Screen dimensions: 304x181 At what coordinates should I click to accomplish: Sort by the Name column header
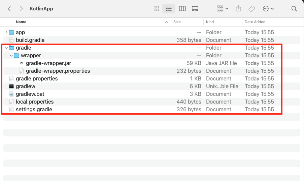(21, 22)
